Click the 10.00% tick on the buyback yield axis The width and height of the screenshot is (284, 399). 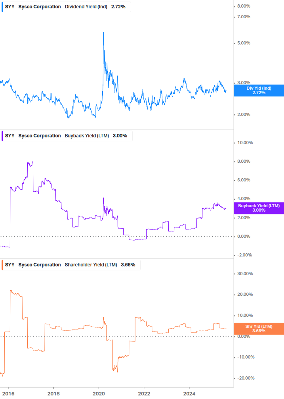(245, 143)
